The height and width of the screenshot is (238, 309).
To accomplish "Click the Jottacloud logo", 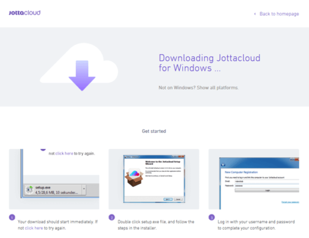I will coord(25,13).
